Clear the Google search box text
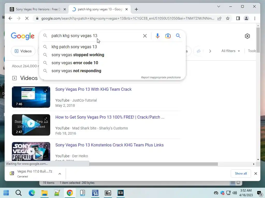This screenshot has width=265, height=198. [145, 36]
